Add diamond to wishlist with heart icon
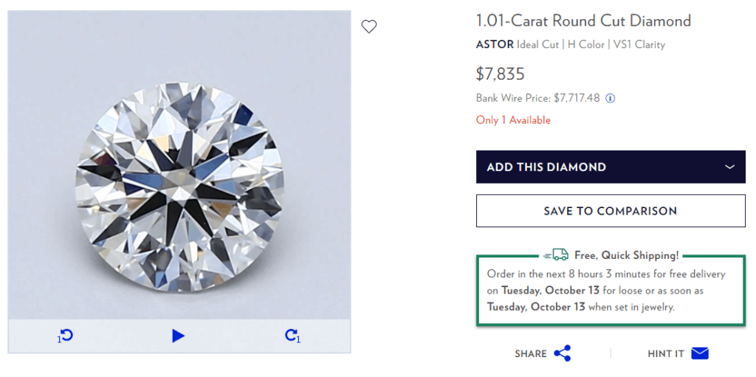 (369, 27)
